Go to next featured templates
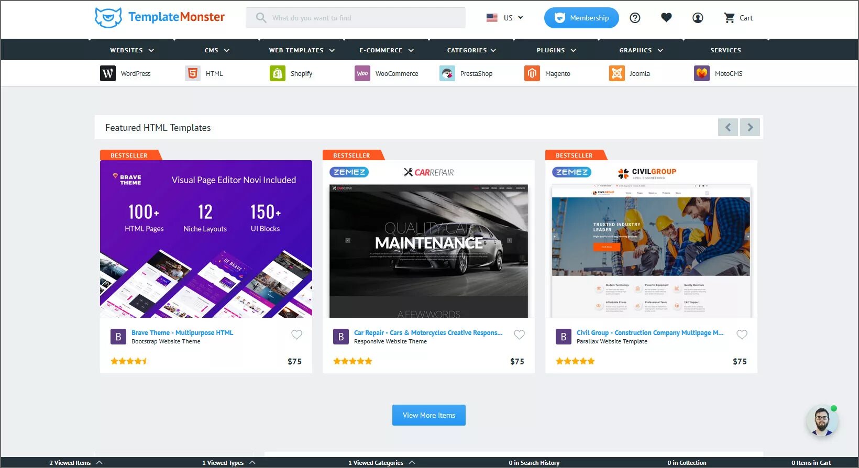Viewport: 859px width, 468px height. [750, 127]
